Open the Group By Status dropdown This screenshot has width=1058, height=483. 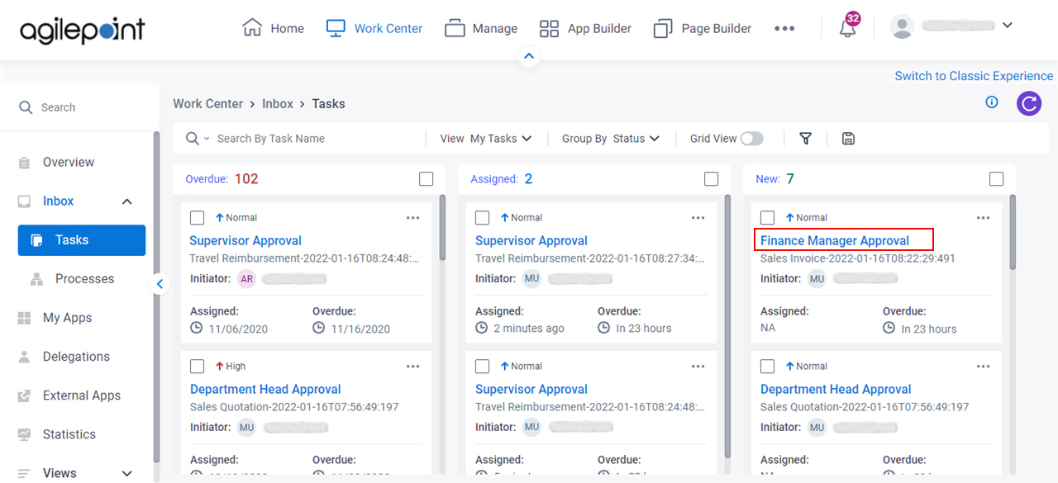tap(611, 139)
